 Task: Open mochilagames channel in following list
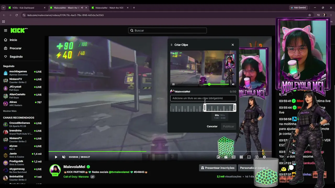(x=22, y=73)
